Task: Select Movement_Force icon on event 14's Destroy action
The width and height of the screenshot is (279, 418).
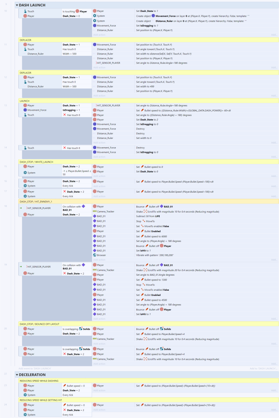Action: 95,148
